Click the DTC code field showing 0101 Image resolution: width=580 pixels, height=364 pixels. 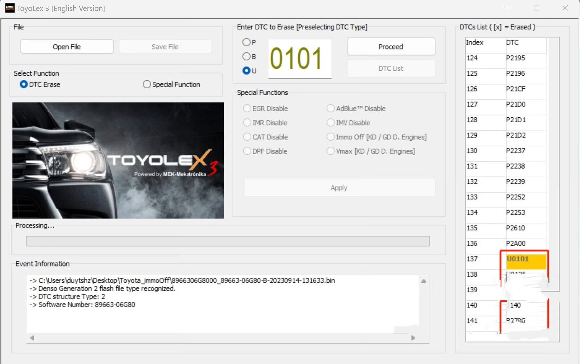click(x=300, y=59)
